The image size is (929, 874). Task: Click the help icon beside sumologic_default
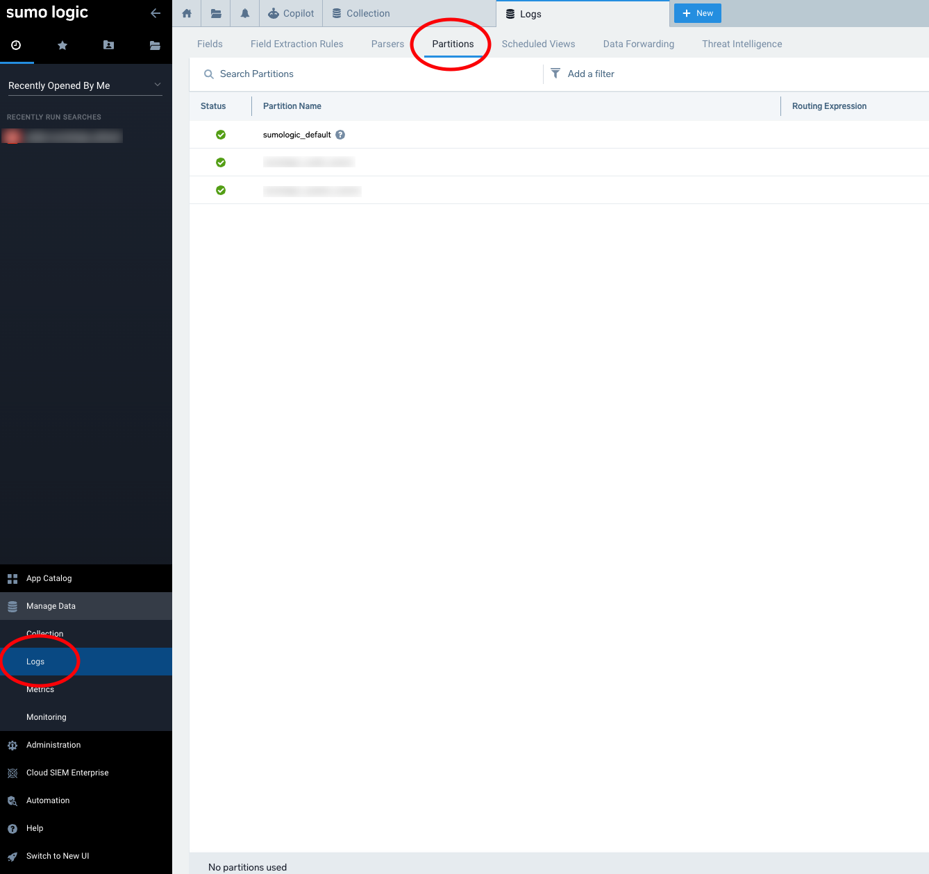tap(340, 135)
